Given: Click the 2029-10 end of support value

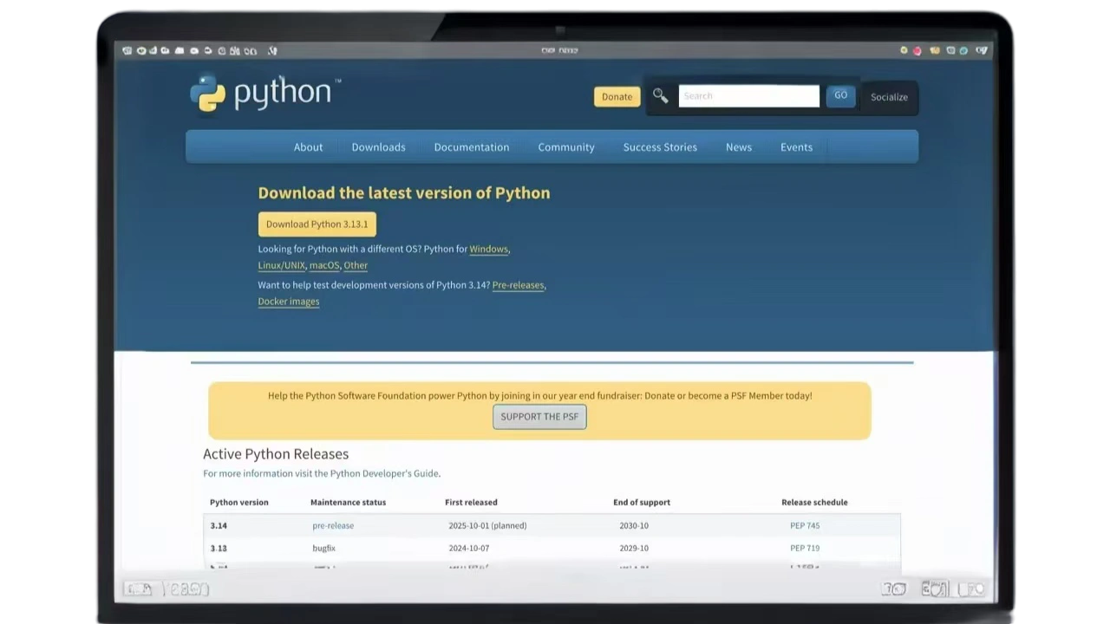Looking at the screenshot, I should coord(634,548).
